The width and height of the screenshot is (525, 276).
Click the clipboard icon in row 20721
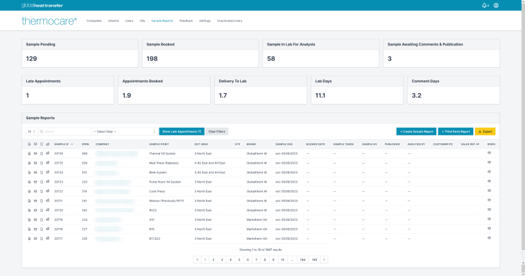point(41,200)
